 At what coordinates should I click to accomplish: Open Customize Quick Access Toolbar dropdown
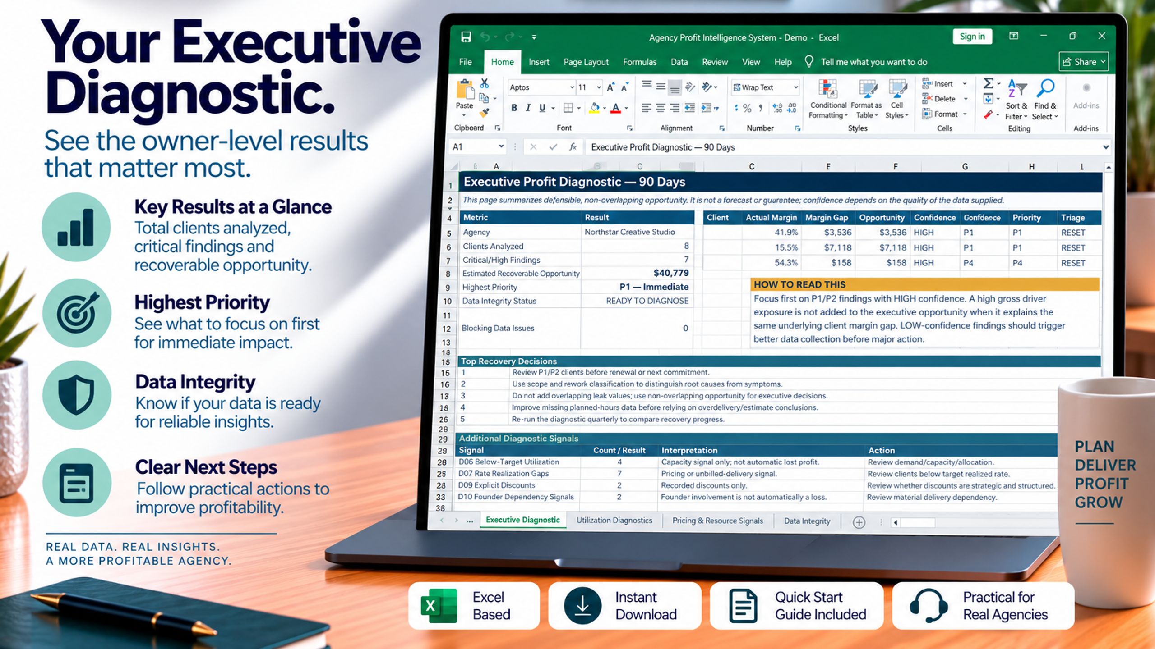[534, 37]
